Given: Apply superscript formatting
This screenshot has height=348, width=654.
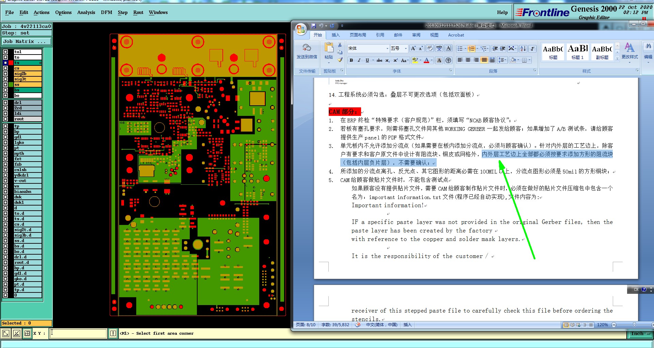Looking at the screenshot, I should pyautogui.click(x=395, y=60).
